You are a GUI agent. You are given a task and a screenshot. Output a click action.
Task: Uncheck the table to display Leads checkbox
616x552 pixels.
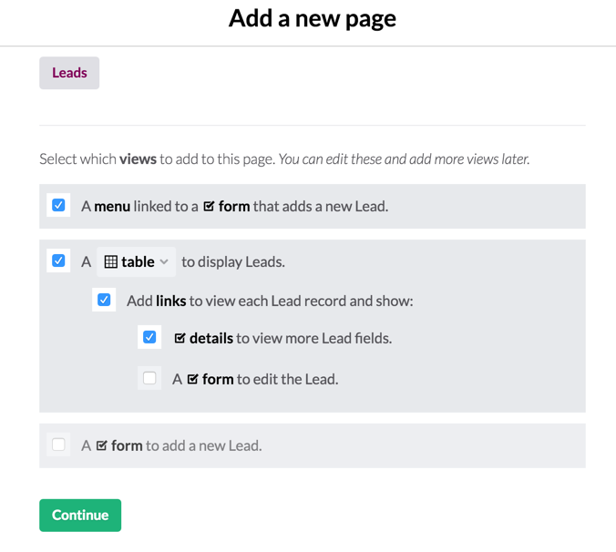58,261
